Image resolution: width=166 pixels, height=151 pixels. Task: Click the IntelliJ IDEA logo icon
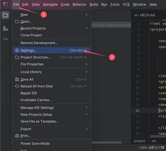(x=5, y=4)
